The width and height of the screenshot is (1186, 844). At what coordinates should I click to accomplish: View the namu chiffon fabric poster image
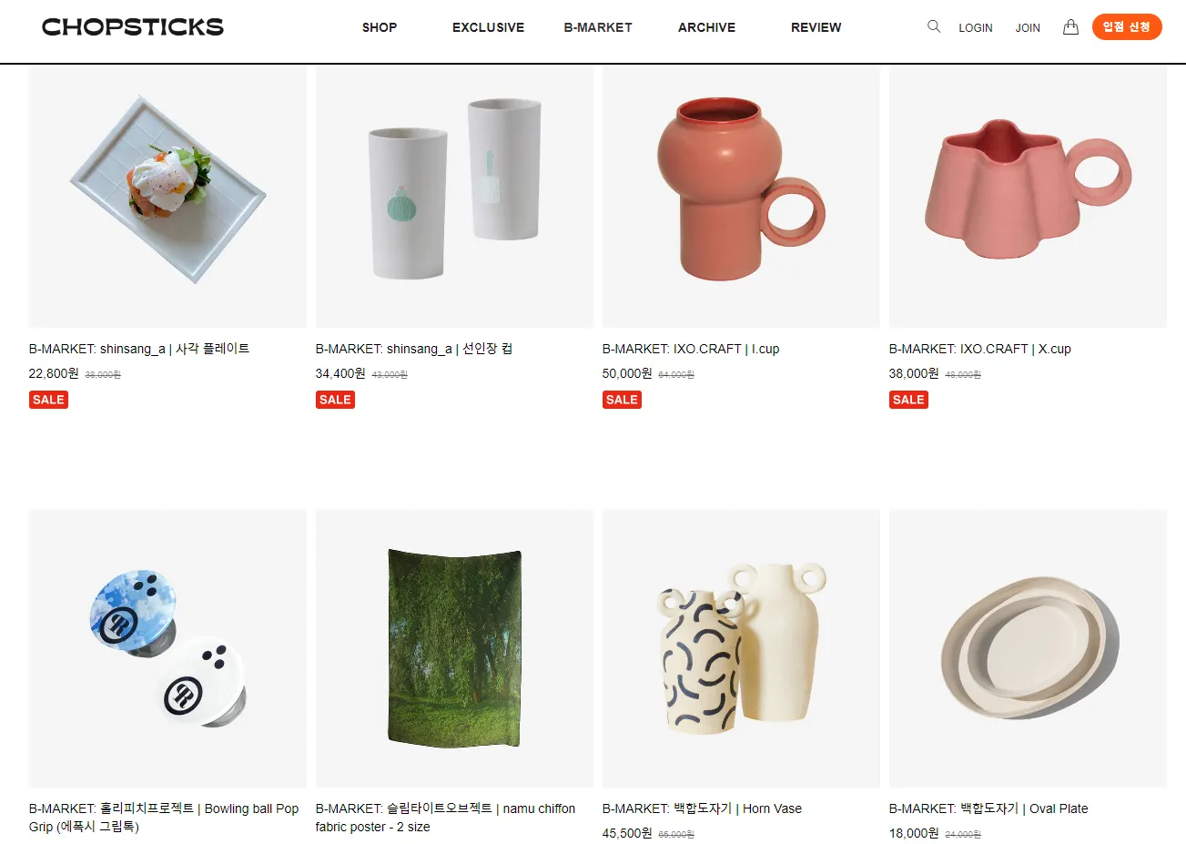454,648
